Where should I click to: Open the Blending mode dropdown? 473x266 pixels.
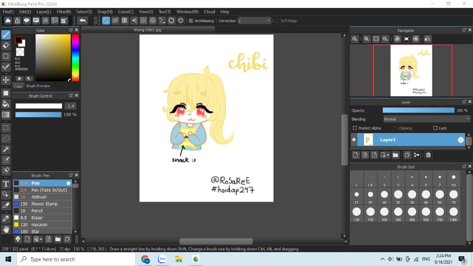coord(426,119)
